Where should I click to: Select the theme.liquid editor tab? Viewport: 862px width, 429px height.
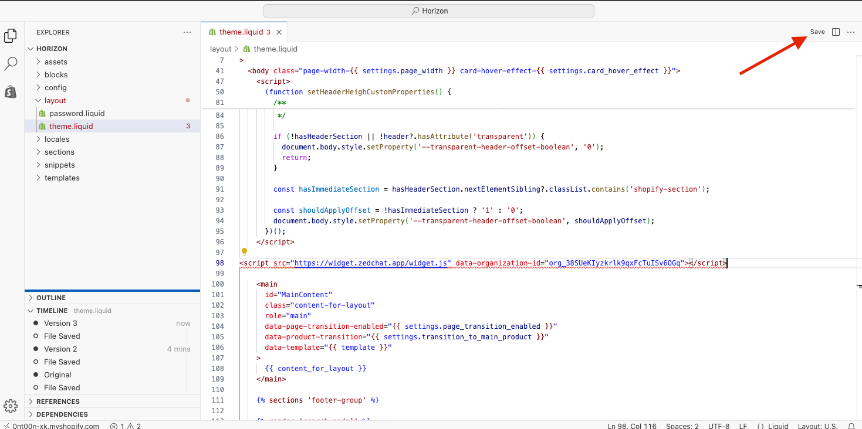[241, 32]
